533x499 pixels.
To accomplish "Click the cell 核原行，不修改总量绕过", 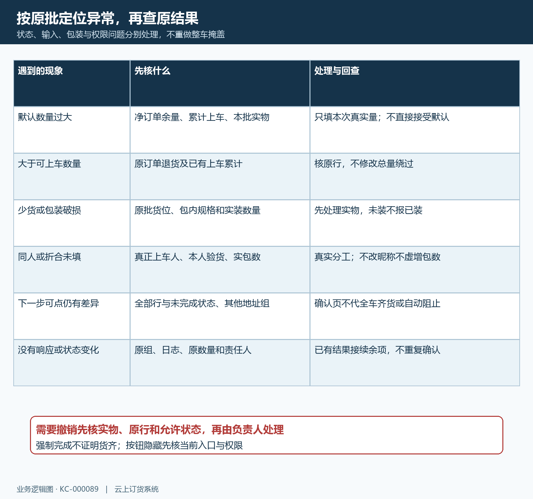I will pyautogui.click(x=415, y=176).
